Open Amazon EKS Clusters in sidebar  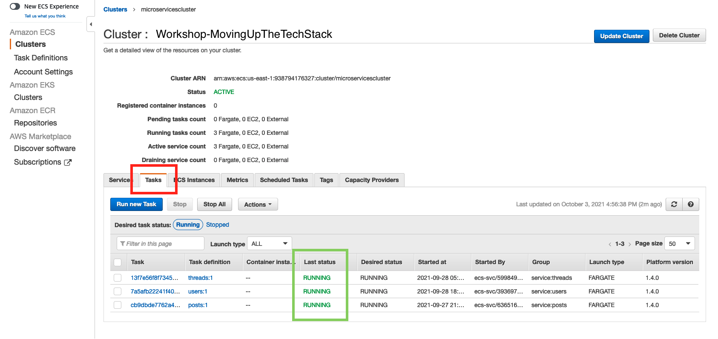coord(28,97)
